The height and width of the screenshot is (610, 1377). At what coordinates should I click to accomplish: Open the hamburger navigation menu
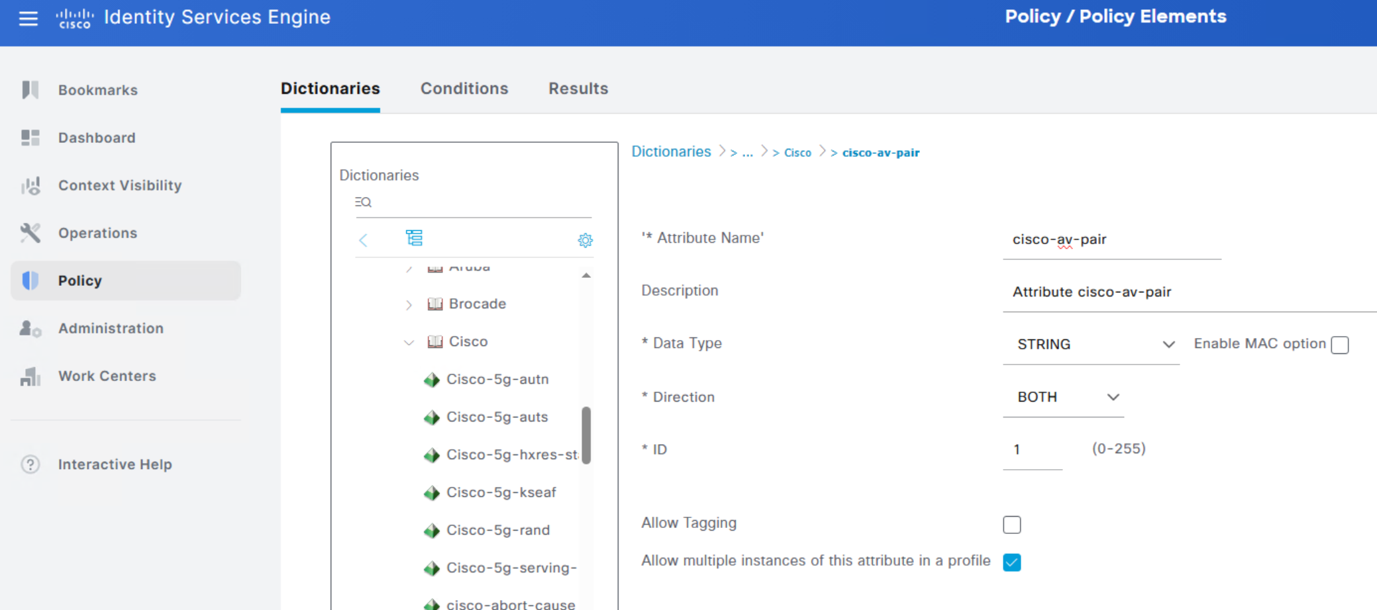pos(28,19)
